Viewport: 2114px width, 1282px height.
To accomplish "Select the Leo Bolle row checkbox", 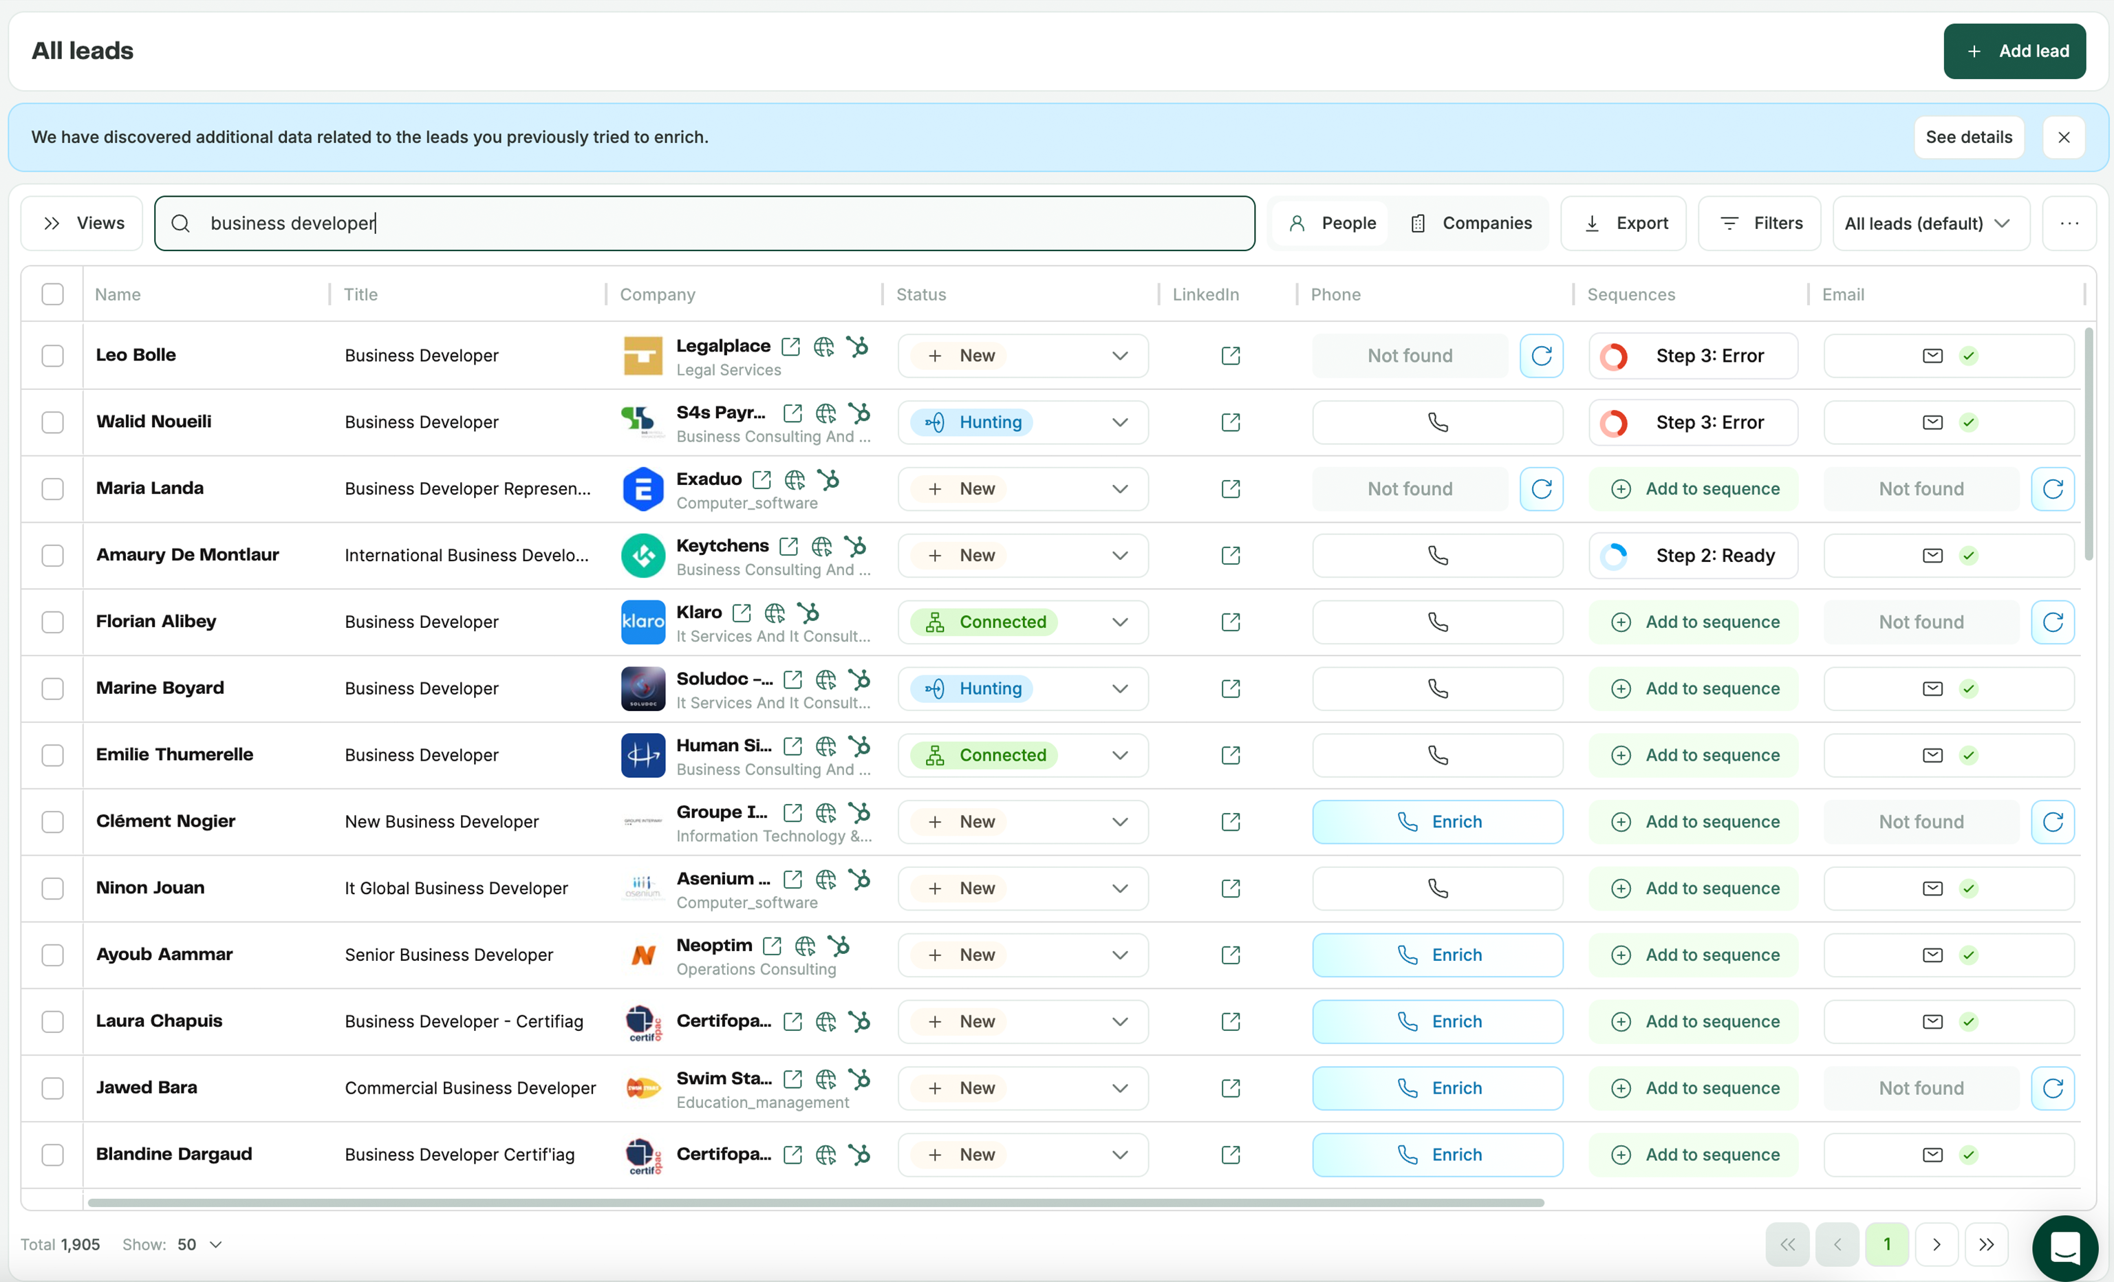I will [x=53, y=356].
